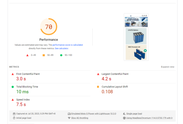
Task: Open the page screenshot thumbnail
Action: coord(136,37)
